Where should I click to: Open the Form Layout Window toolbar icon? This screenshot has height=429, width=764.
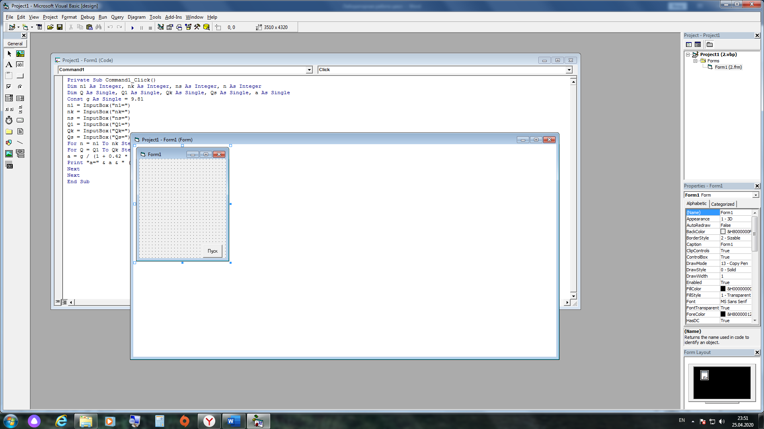[179, 27]
